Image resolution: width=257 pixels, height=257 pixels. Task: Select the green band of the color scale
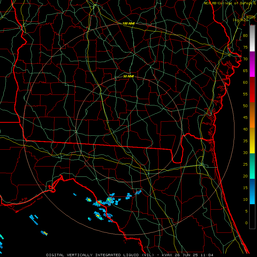[252, 166]
